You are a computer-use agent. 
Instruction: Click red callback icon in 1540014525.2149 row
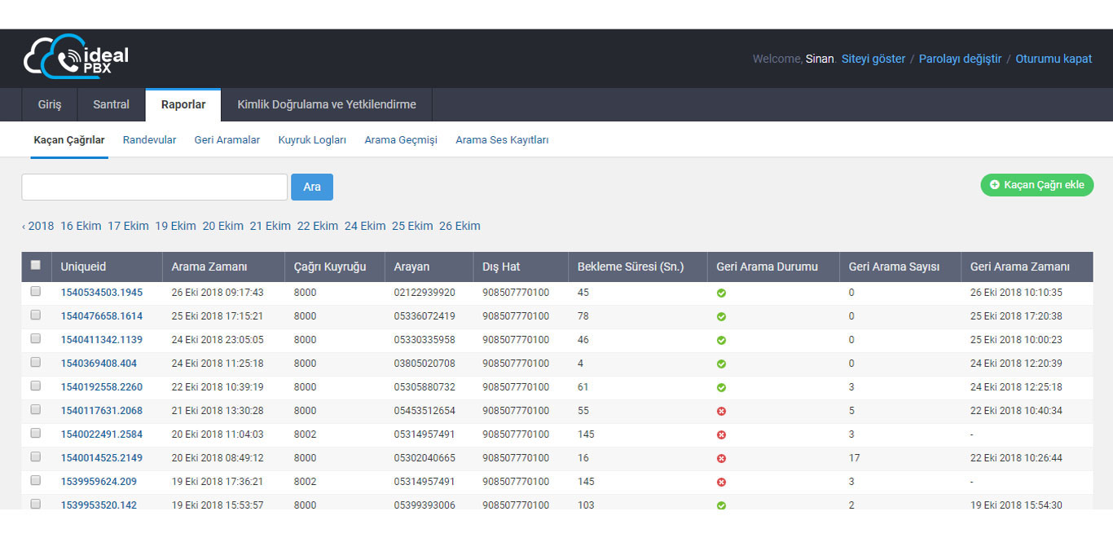tap(721, 458)
